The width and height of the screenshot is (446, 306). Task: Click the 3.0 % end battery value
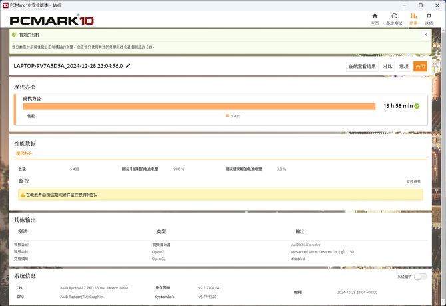pos(281,169)
